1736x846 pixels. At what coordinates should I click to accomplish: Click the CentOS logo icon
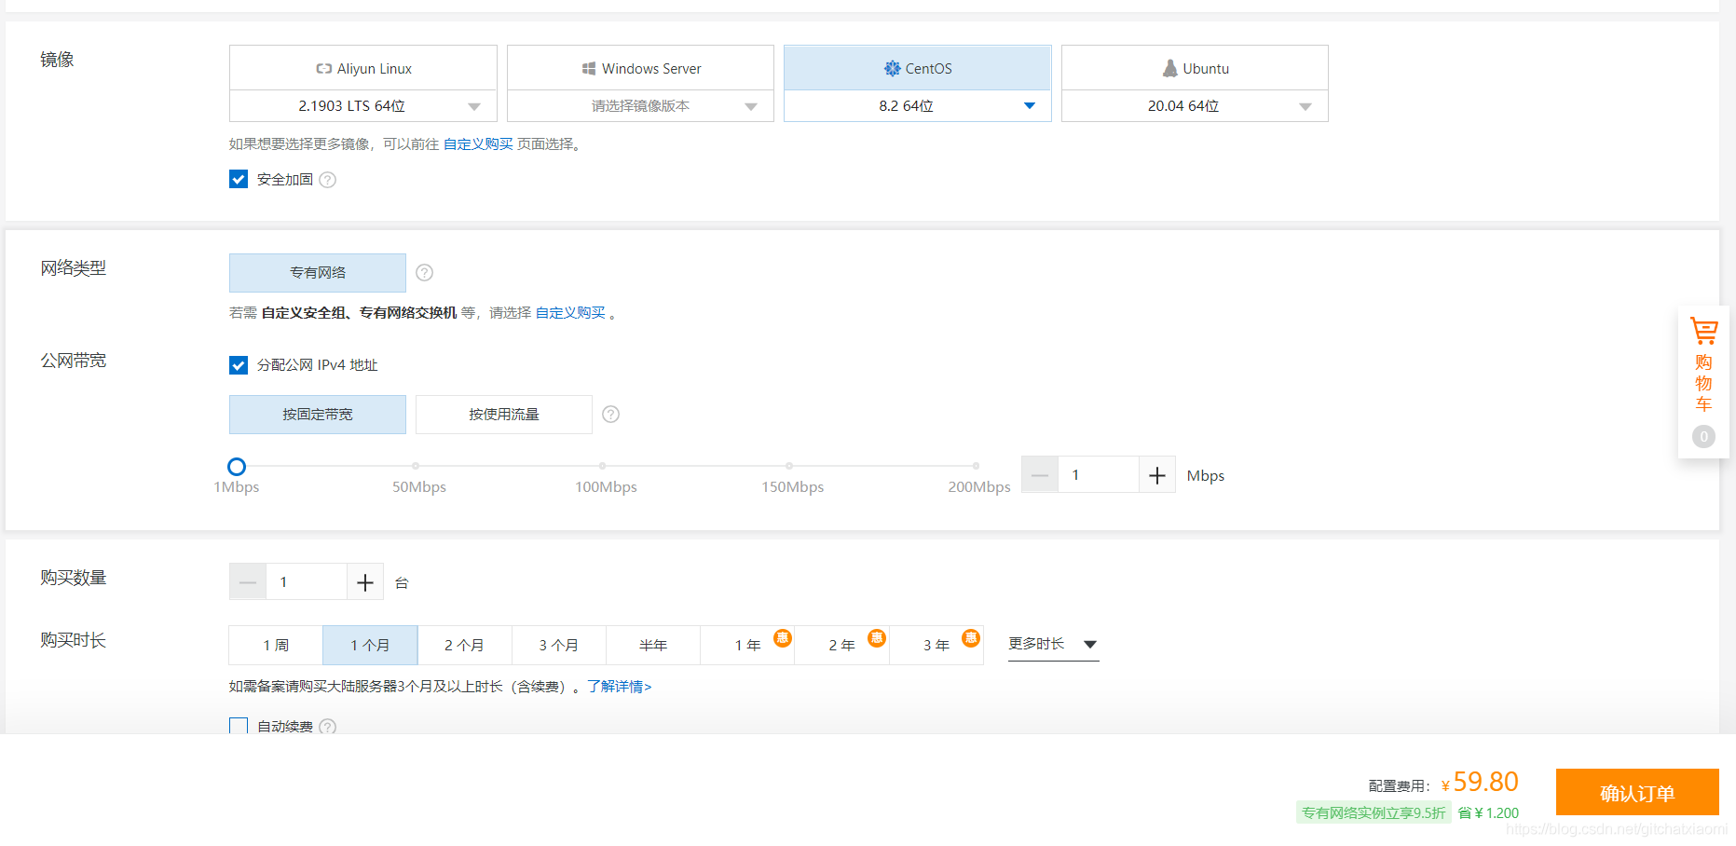point(892,68)
